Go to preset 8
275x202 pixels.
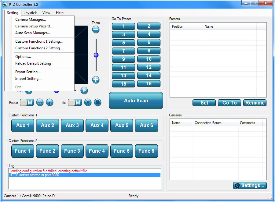pyautogui.click(x=149, y=51)
